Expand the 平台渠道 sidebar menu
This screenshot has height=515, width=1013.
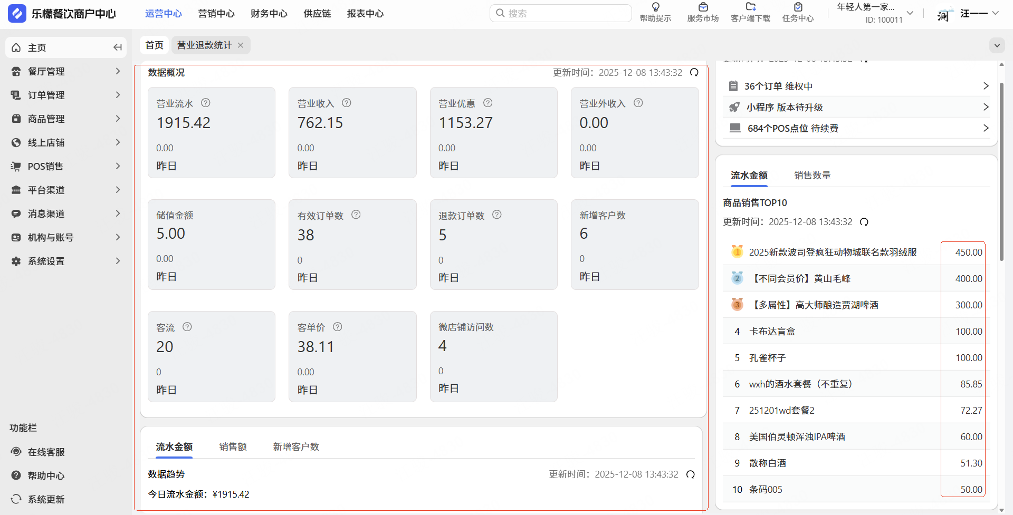point(66,190)
